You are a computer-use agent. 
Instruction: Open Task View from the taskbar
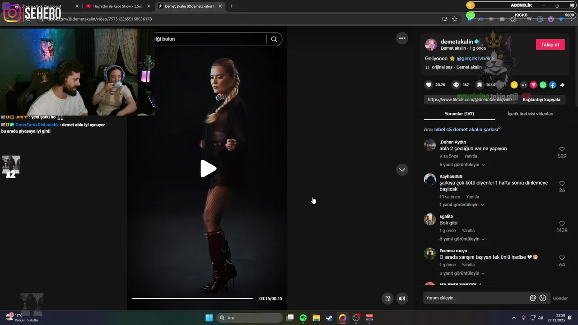(290, 318)
